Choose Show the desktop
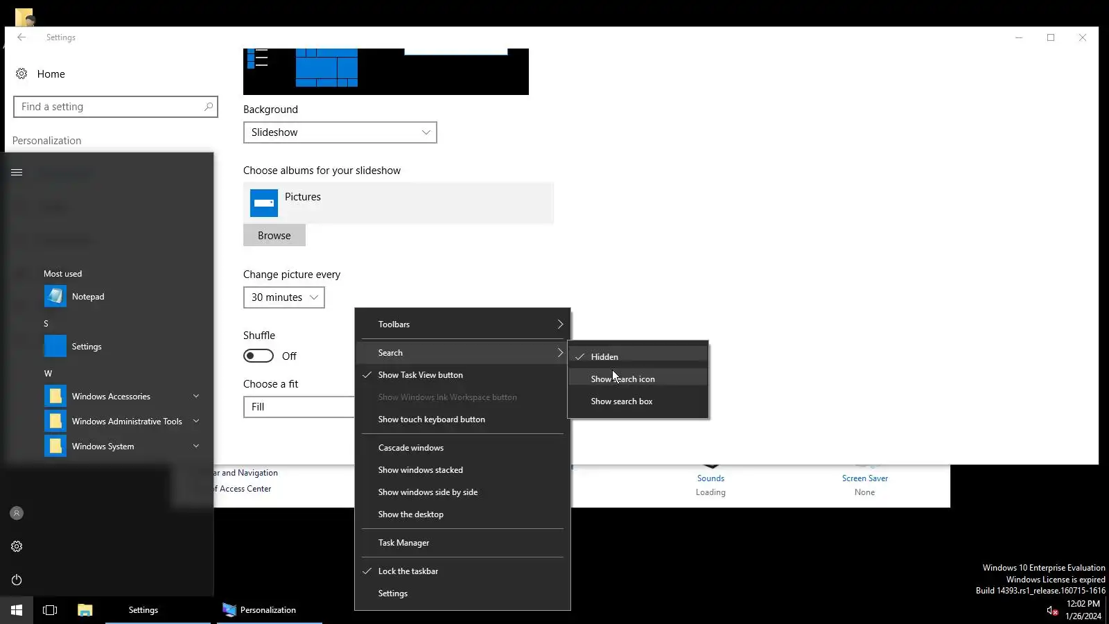Image resolution: width=1109 pixels, height=624 pixels. (x=462, y=514)
